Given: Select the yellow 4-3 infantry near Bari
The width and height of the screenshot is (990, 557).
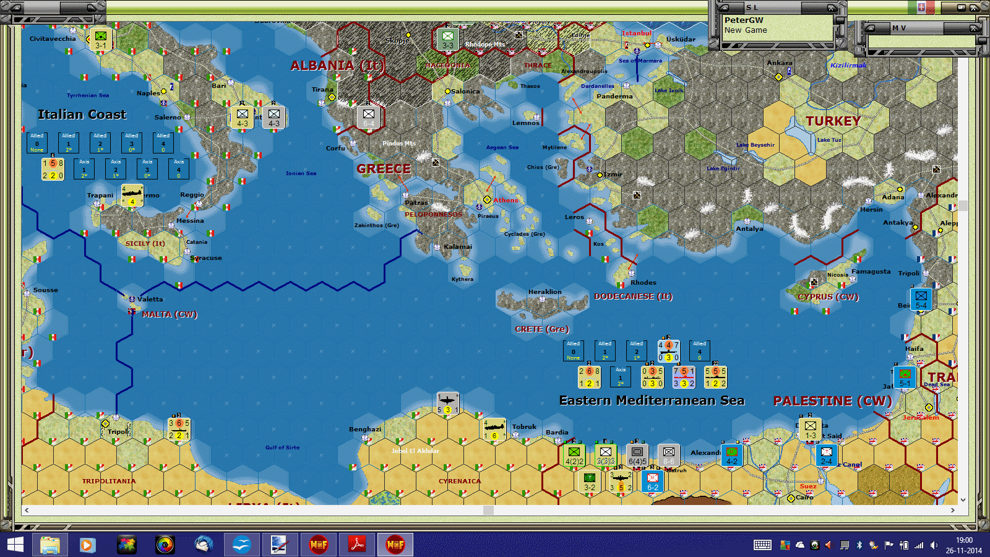Looking at the screenshot, I should [243, 118].
